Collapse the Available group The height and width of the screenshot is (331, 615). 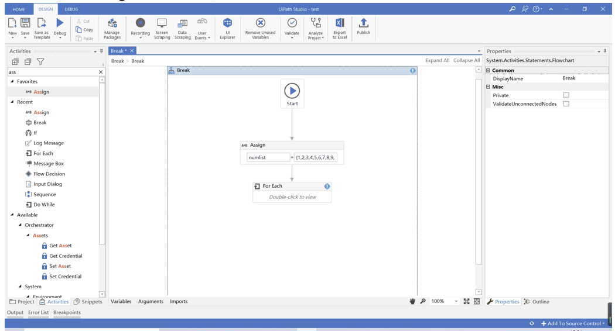[x=12, y=215]
